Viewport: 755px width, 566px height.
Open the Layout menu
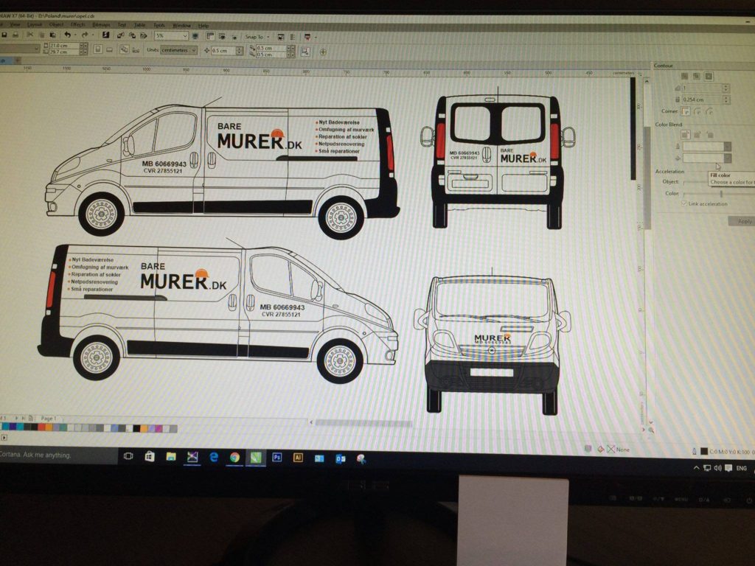[35, 24]
